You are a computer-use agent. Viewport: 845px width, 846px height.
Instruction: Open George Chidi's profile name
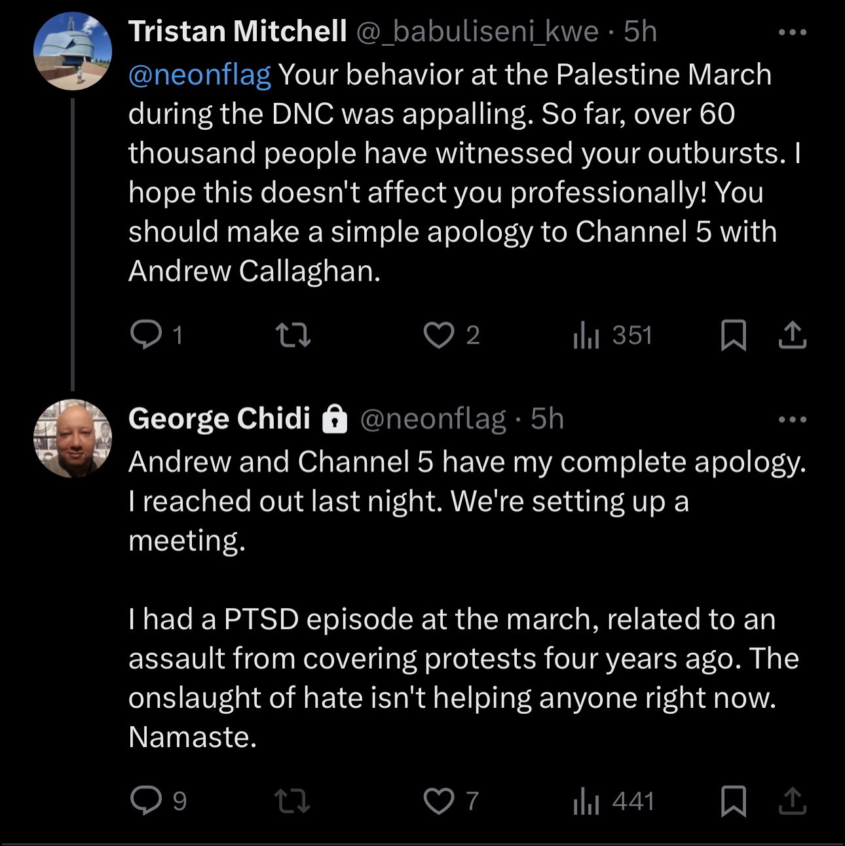point(219,418)
